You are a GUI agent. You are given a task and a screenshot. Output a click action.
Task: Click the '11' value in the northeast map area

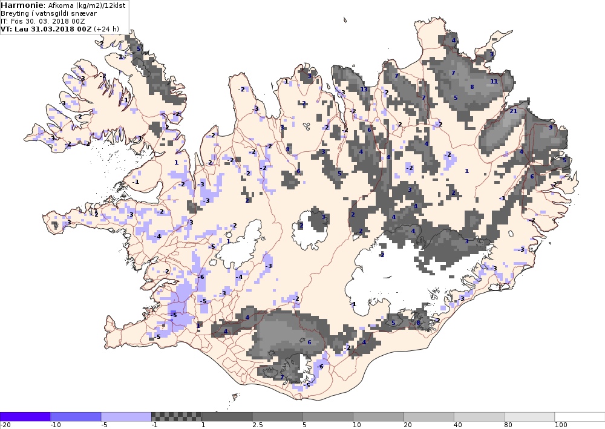tap(494, 82)
